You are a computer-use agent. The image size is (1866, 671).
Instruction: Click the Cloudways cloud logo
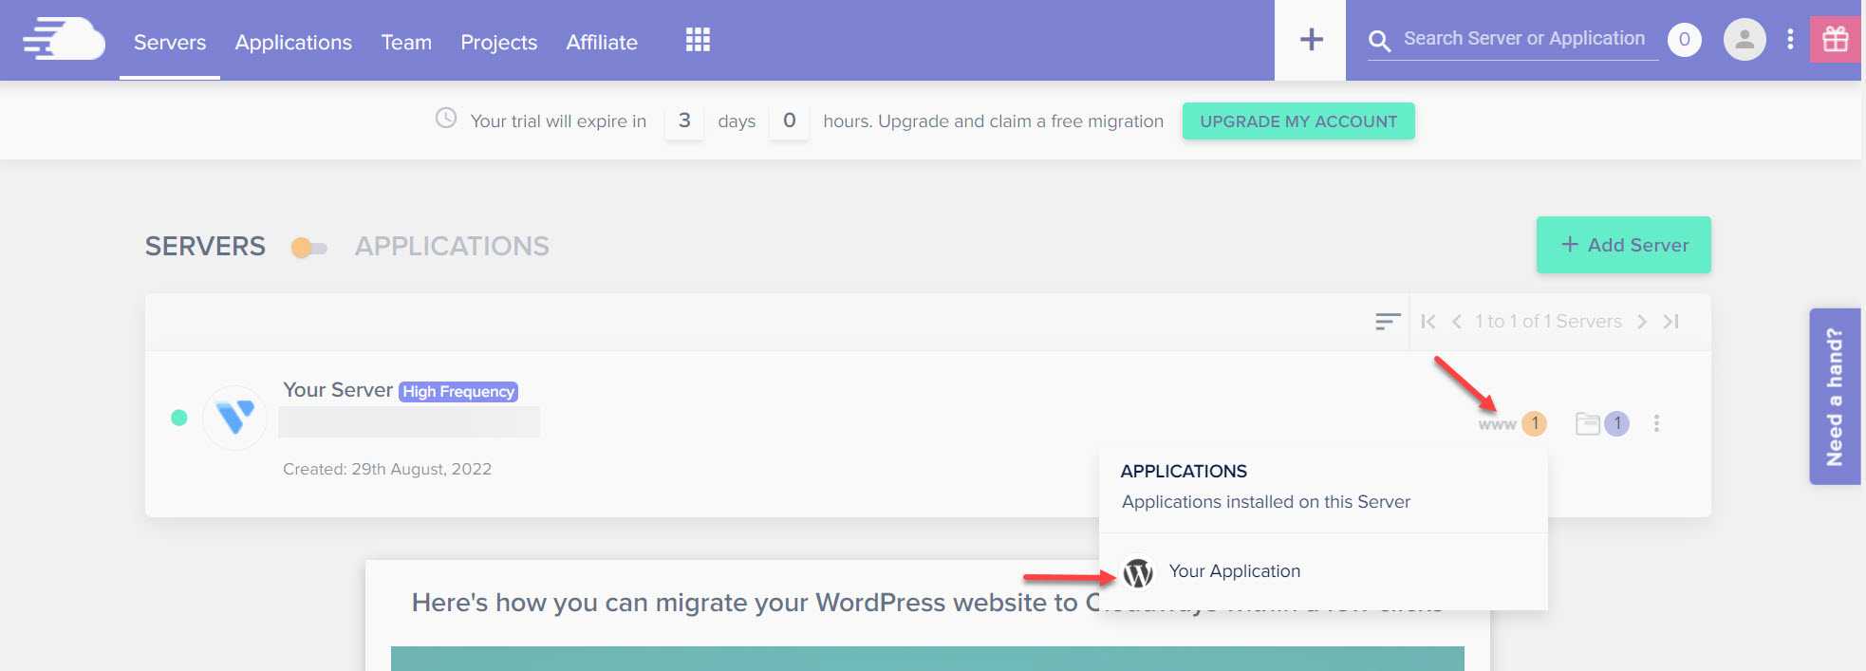point(64,40)
